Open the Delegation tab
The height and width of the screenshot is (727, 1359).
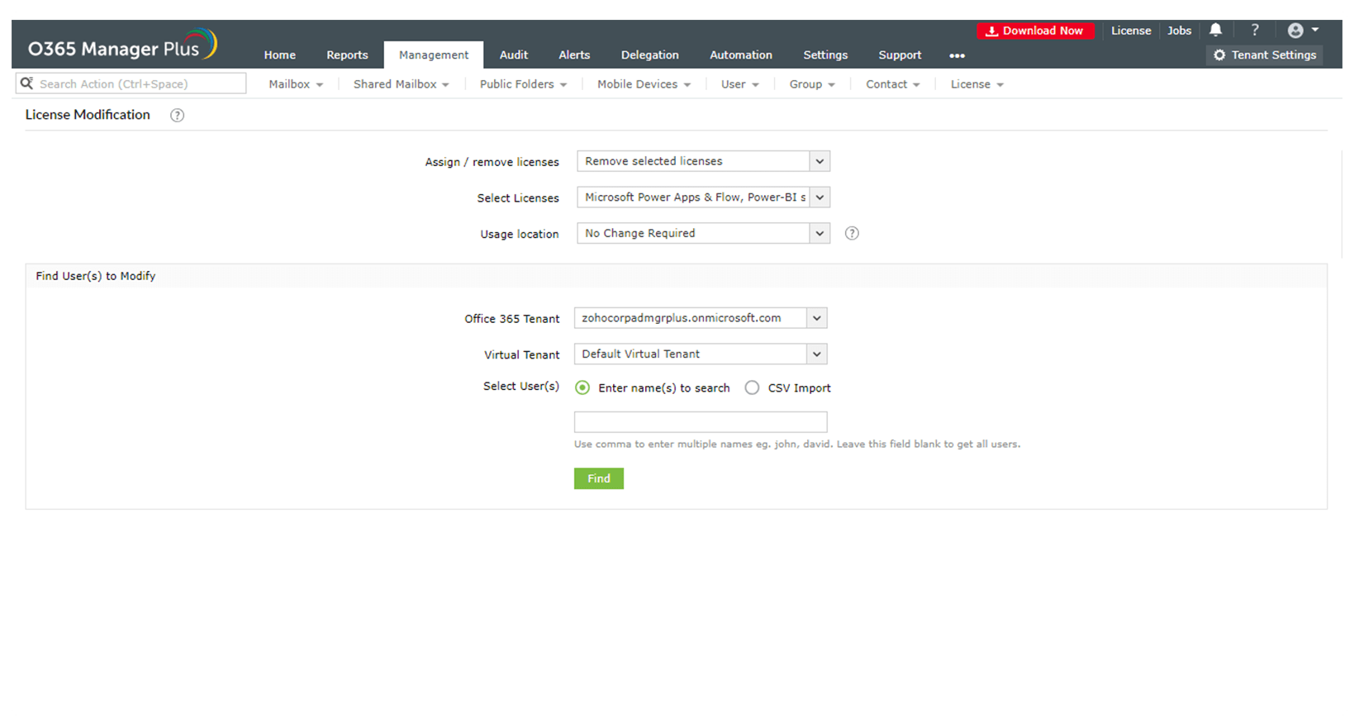tap(650, 55)
